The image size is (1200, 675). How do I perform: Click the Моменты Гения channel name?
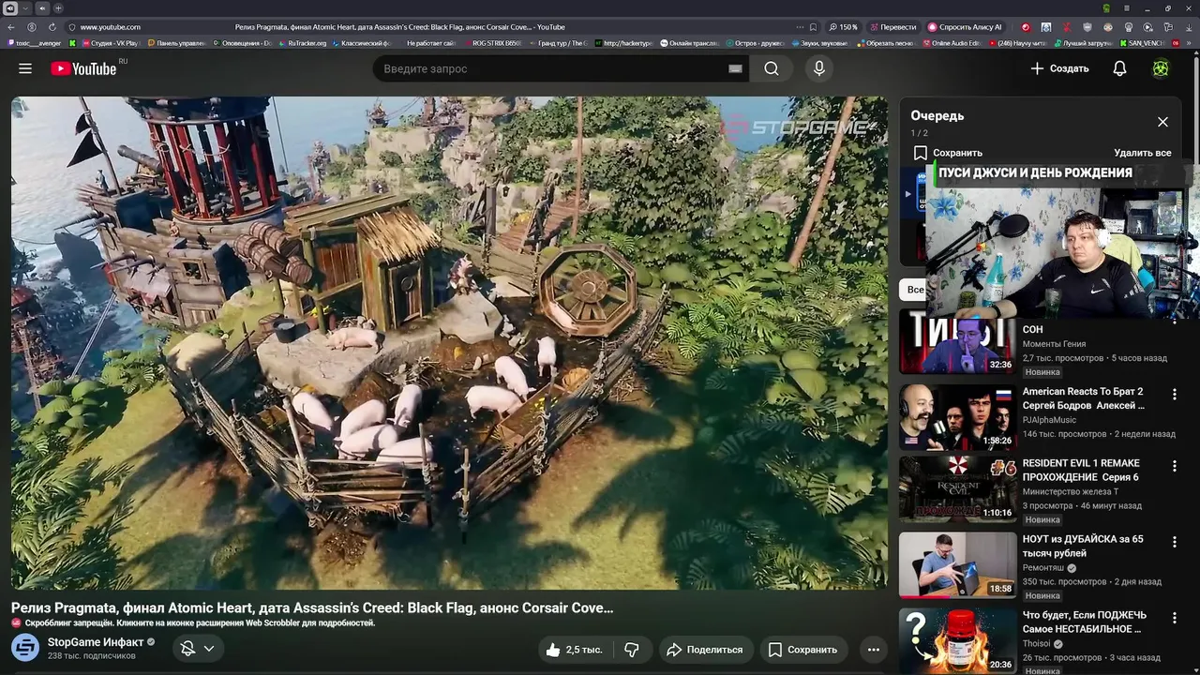point(1054,344)
